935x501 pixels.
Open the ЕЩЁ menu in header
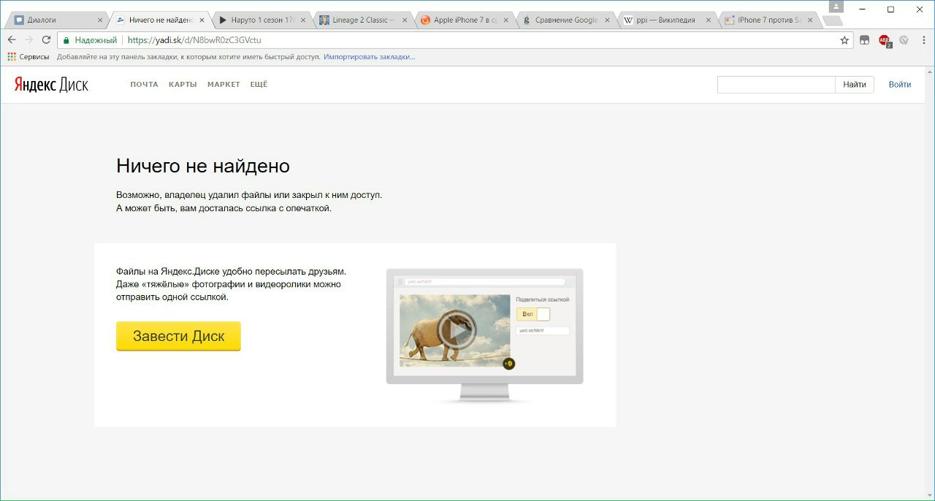tap(259, 85)
